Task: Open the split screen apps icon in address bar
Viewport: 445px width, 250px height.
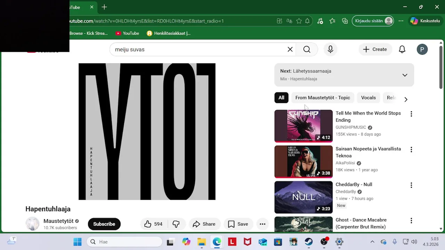Action: 280,21
